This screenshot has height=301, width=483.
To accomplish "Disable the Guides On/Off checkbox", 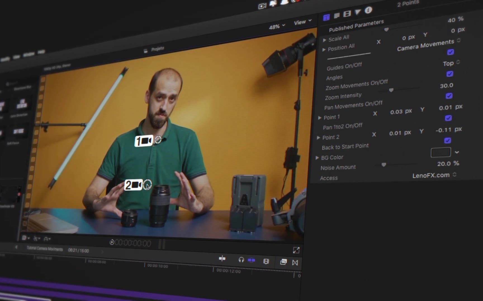I will pyautogui.click(x=450, y=52).
